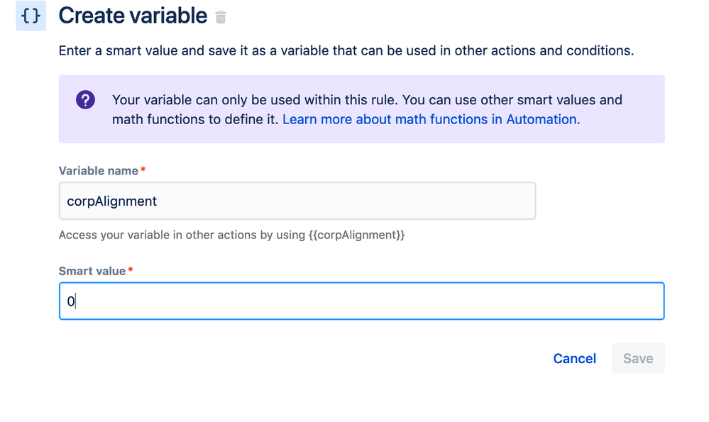Click the {{corpAlignment}} text in helper hint
709x422 pixels.
tap(357, 235)
